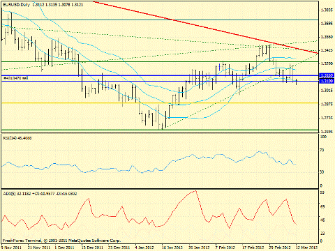
Task: Click the 12 Mar 2012 date label
Action: point(306,248)
